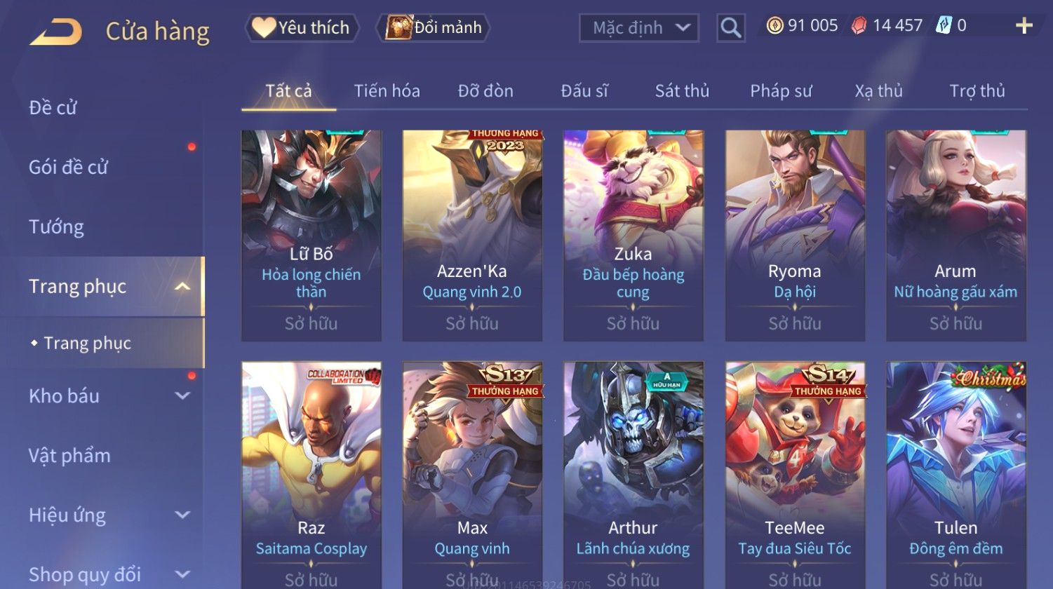Click the back arrow icon

pos(55,32)
